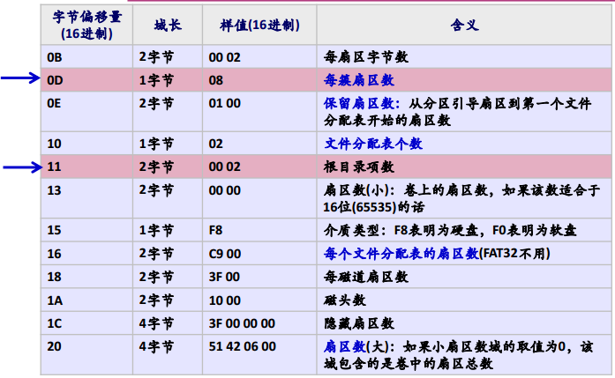The width and height of the screenshot is (615, 378).
Task: Select the 域长 column header
Action: (x=166, y=26)
